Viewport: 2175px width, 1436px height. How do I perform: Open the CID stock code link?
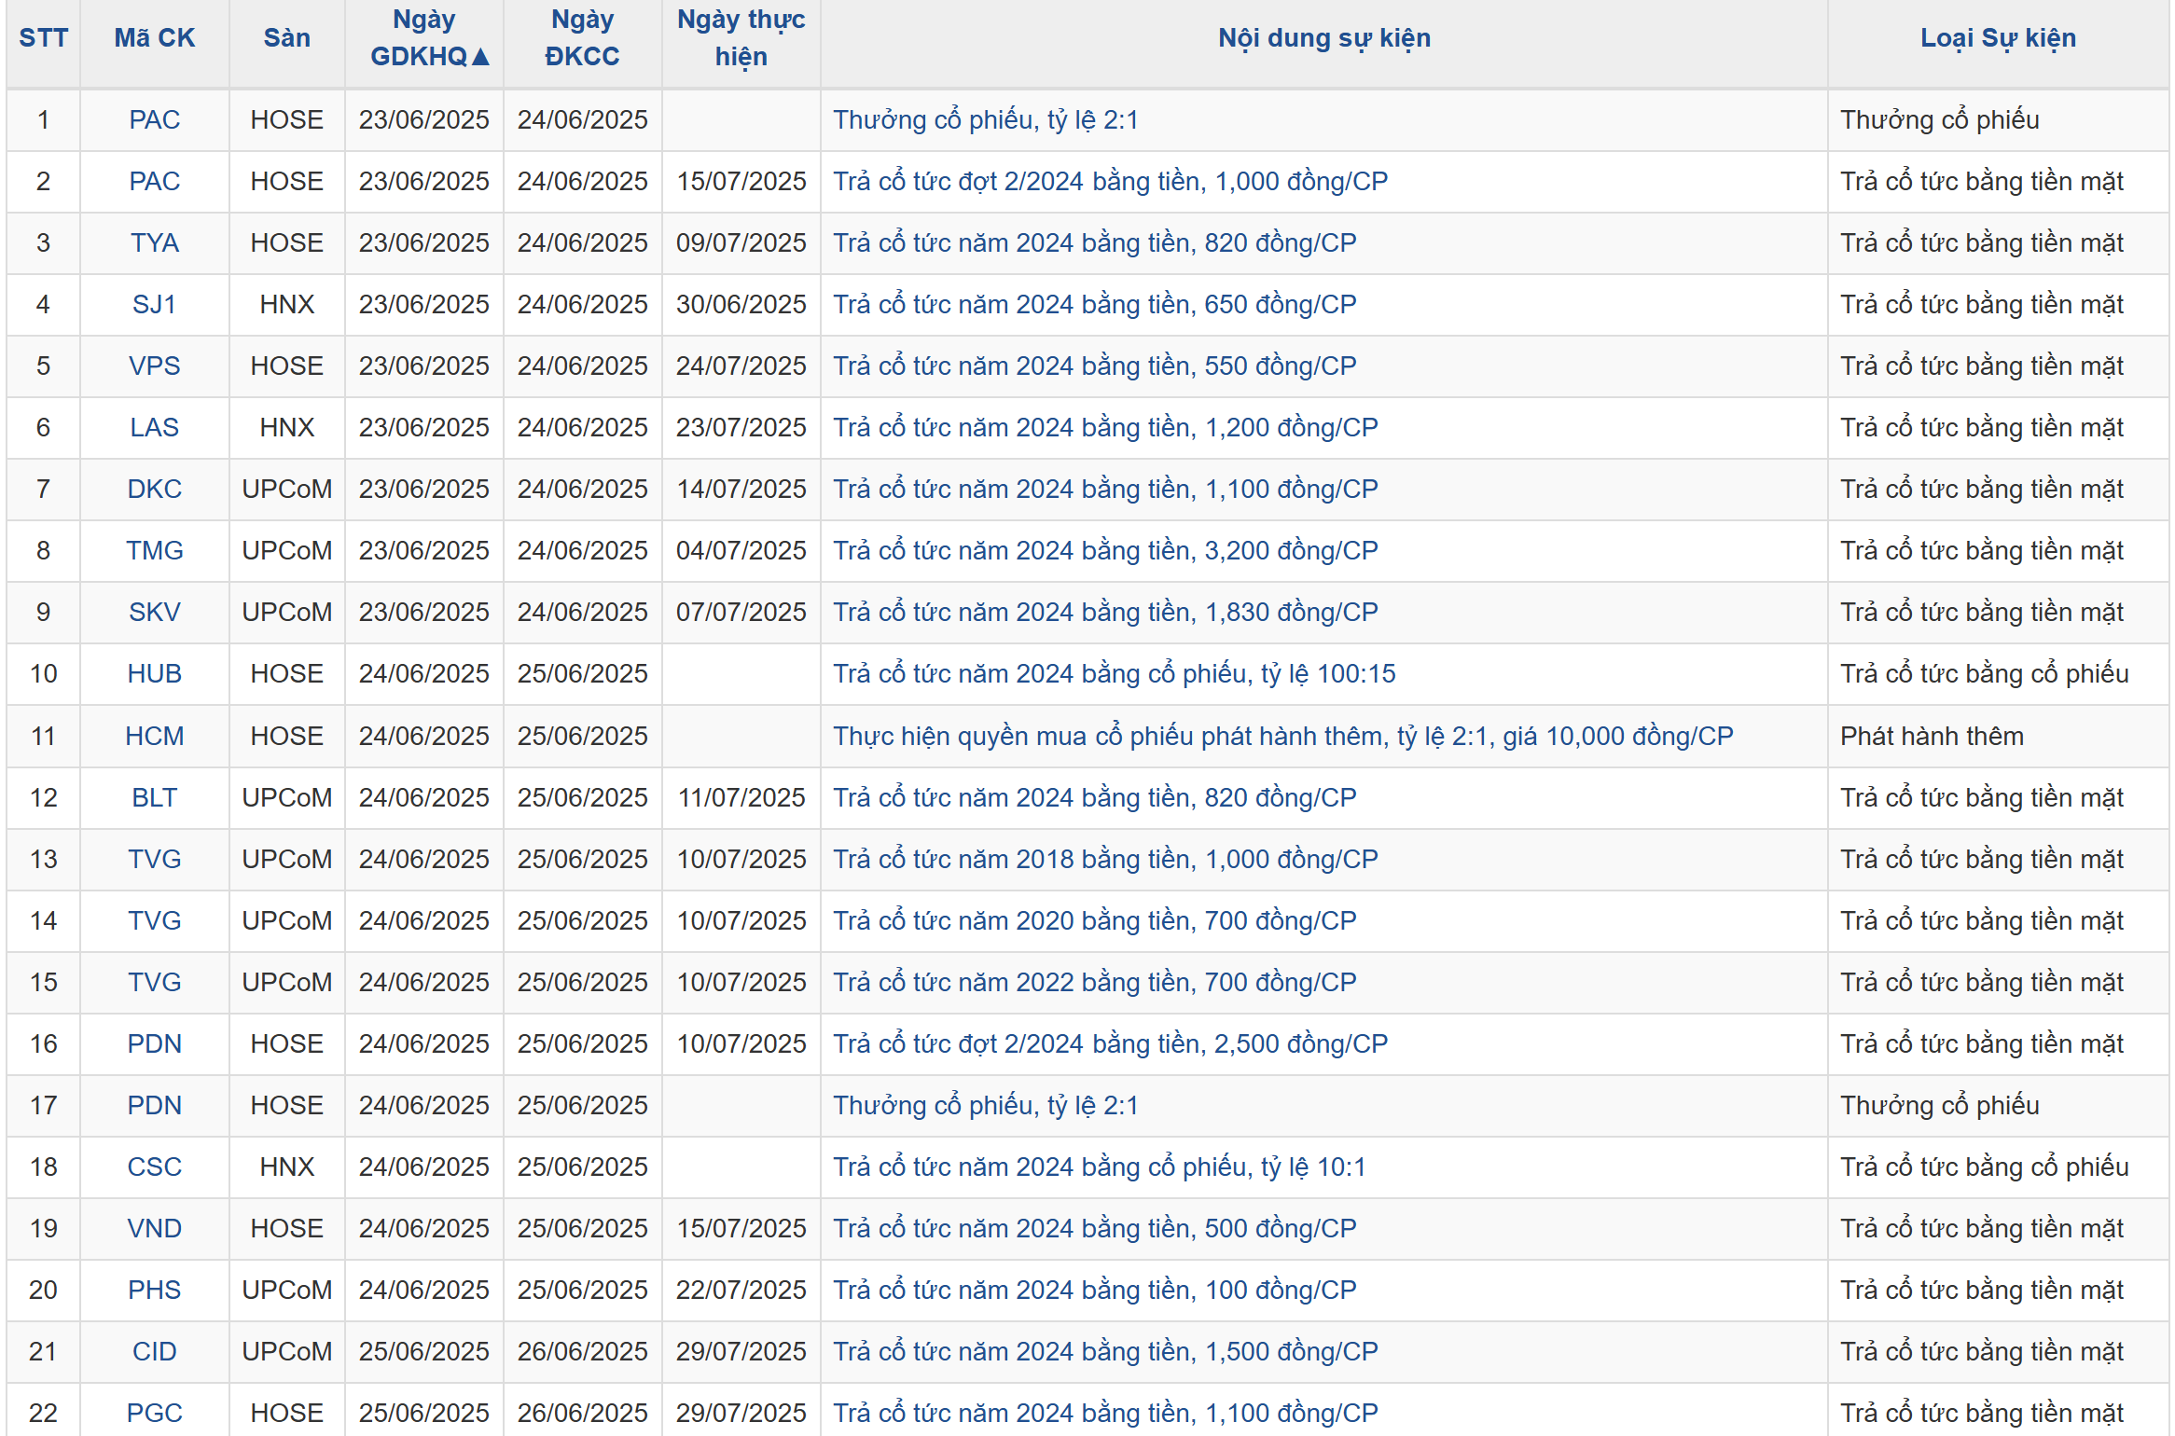[x=155, y=1352]
